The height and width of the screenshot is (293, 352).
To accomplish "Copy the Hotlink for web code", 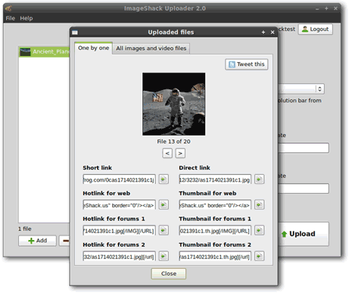I will point(164,205).
